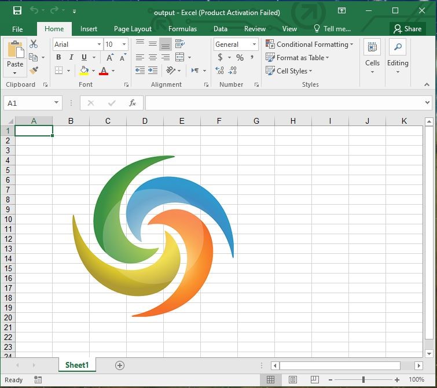Apply Percent Style number format
Viewport: 437px width, 388px height.
(240, 58)
